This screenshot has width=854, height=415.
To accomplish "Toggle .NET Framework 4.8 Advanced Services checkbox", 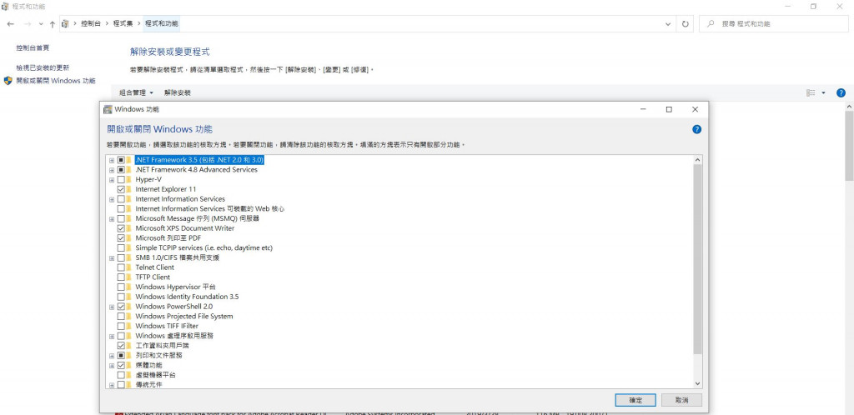I will coord(121,170).
